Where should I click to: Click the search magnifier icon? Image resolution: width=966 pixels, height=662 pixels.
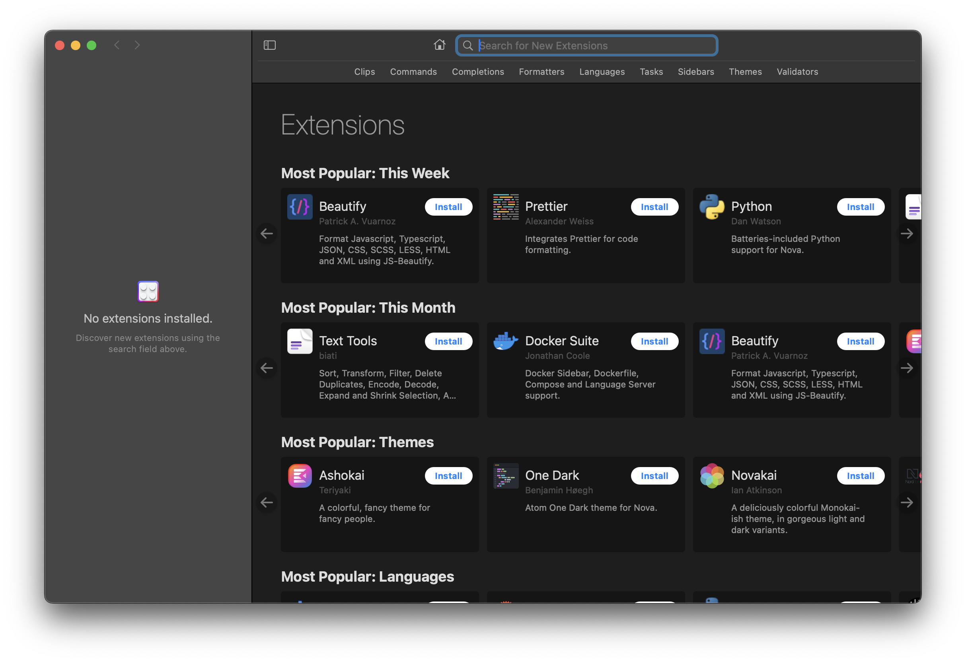click(467, 45)
